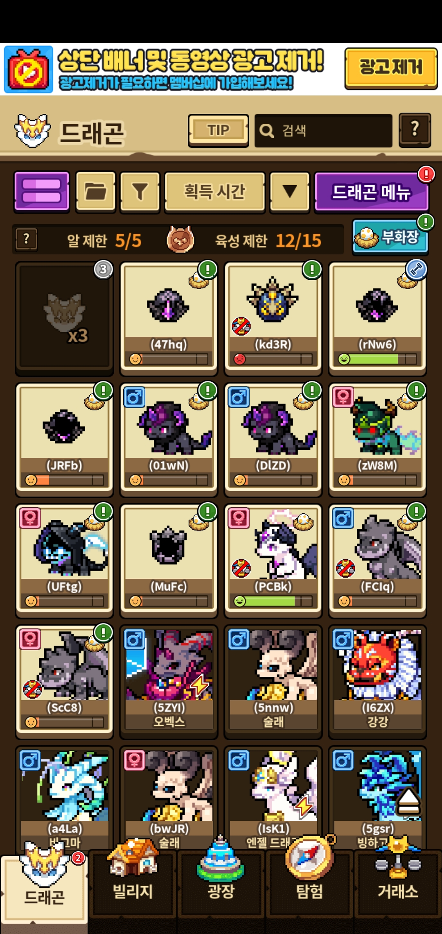Switch to the 빌리지 tab
This screenshot has height=934, width=442.
point(133,881)
